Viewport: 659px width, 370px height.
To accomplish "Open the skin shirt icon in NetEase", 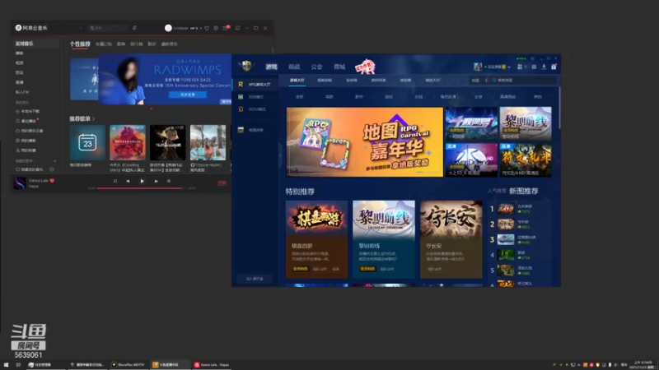I will coord(207,28).
